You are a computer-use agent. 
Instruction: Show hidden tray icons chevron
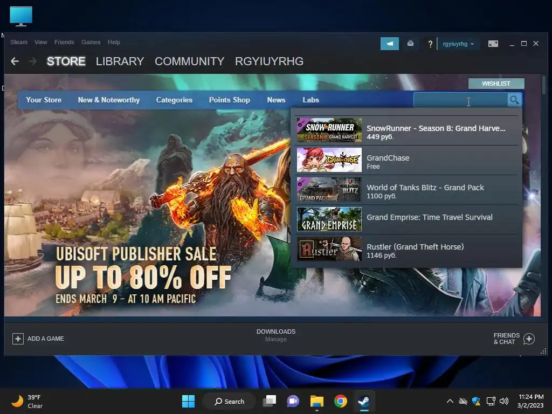click(450, 401)
